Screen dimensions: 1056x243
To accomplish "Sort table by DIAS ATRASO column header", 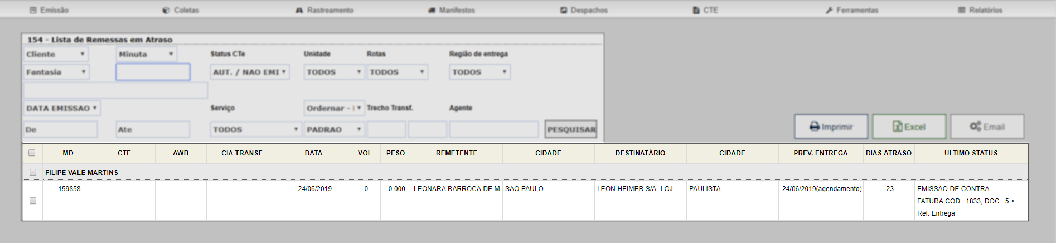I will pyautogui.click(x=888, y=153).
